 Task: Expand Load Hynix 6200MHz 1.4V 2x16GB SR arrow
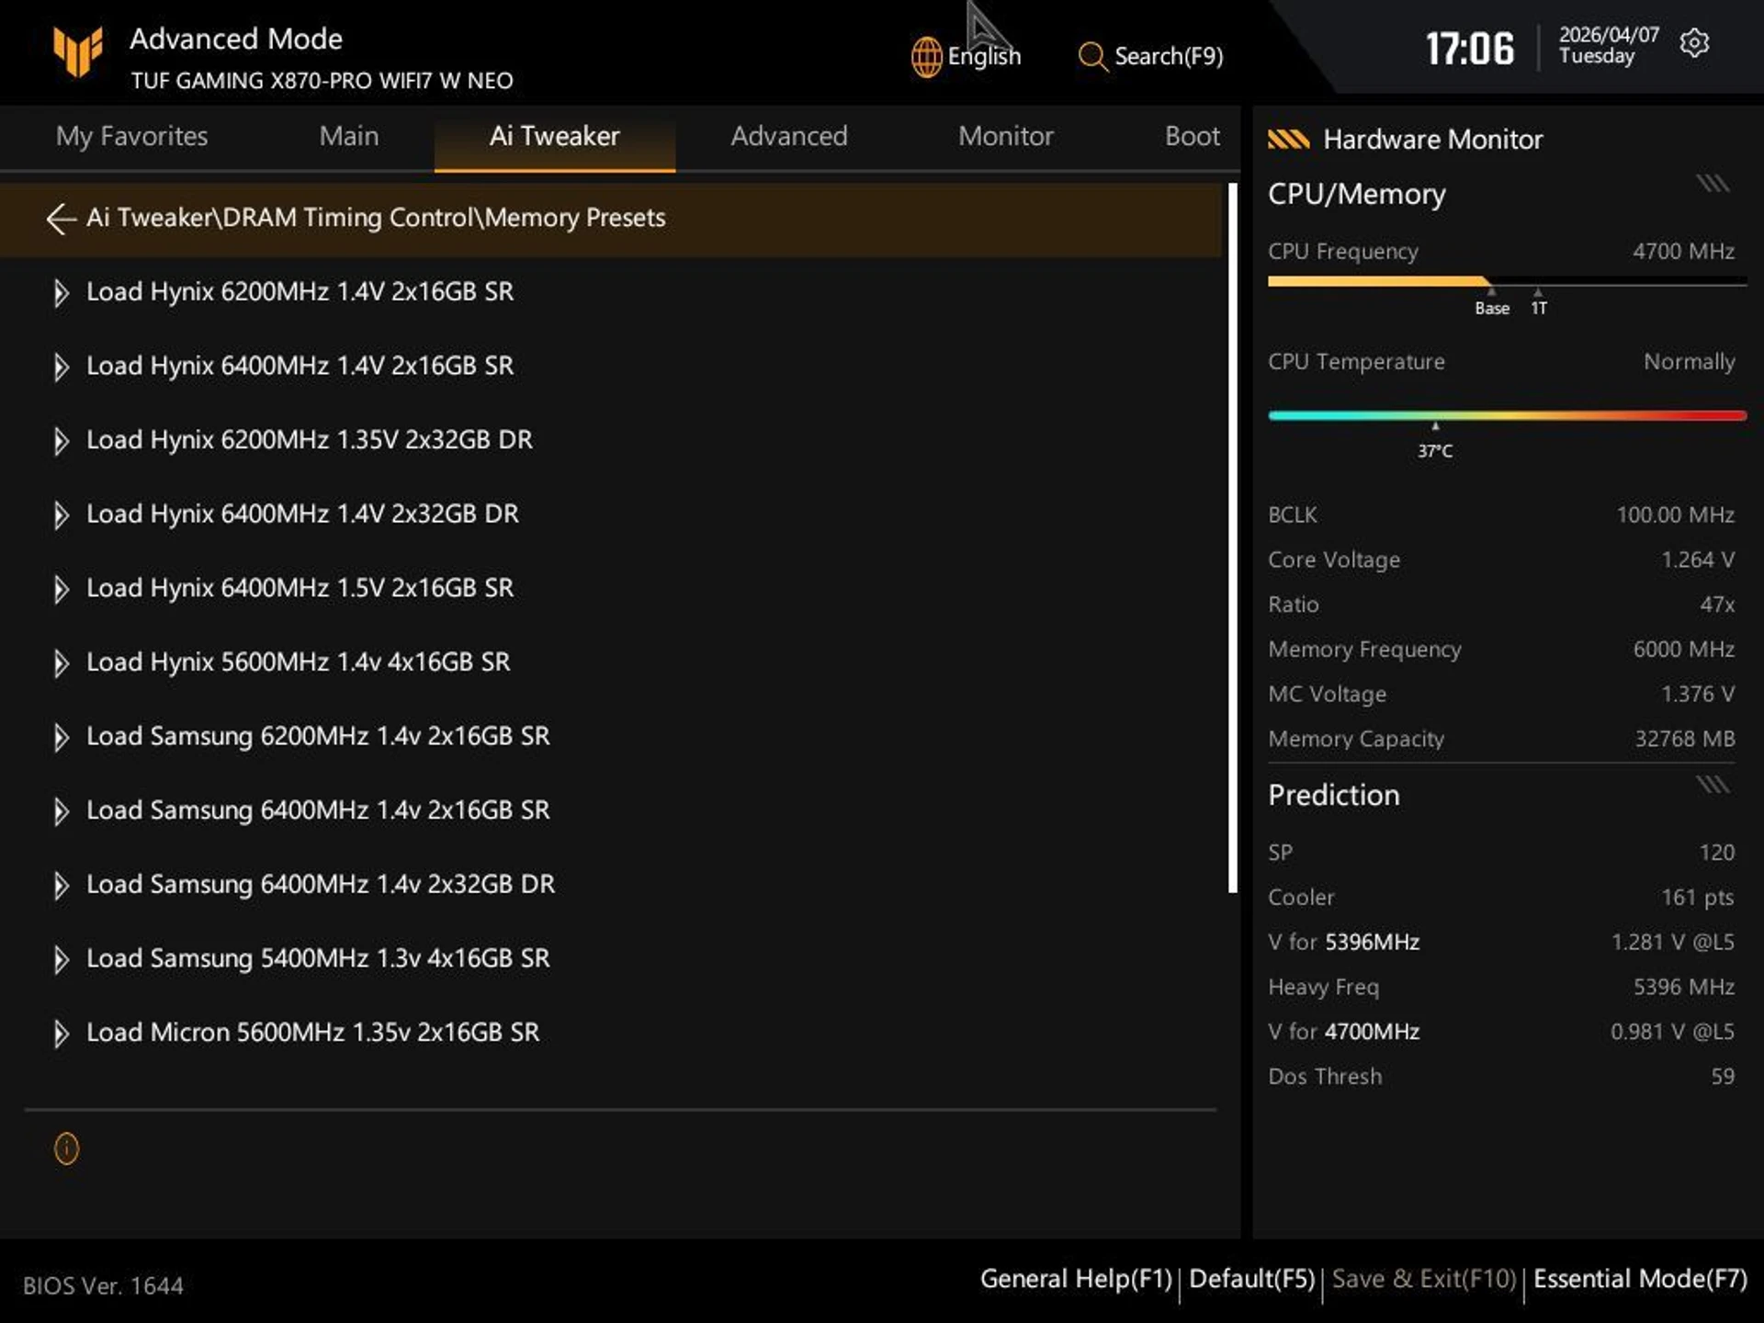pyautogui.click(x=61, y=293)
